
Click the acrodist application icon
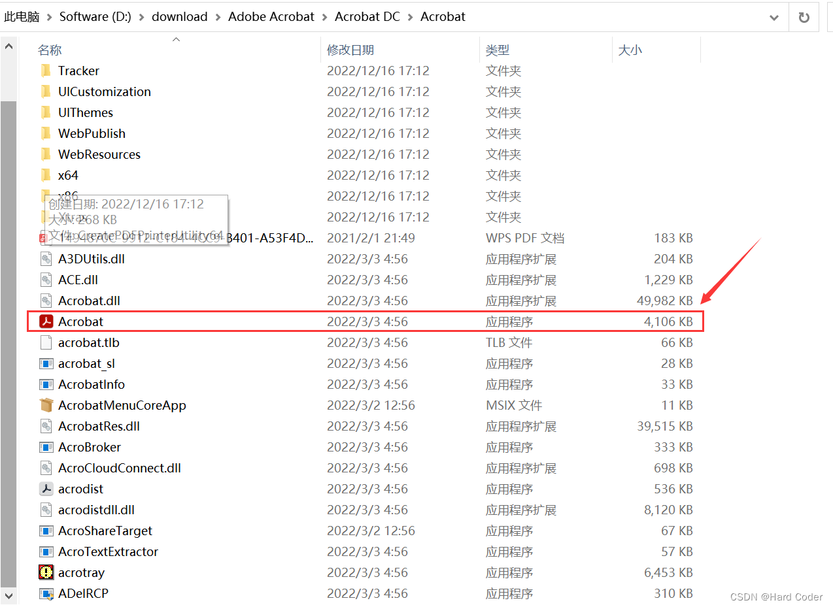[46, 489]
